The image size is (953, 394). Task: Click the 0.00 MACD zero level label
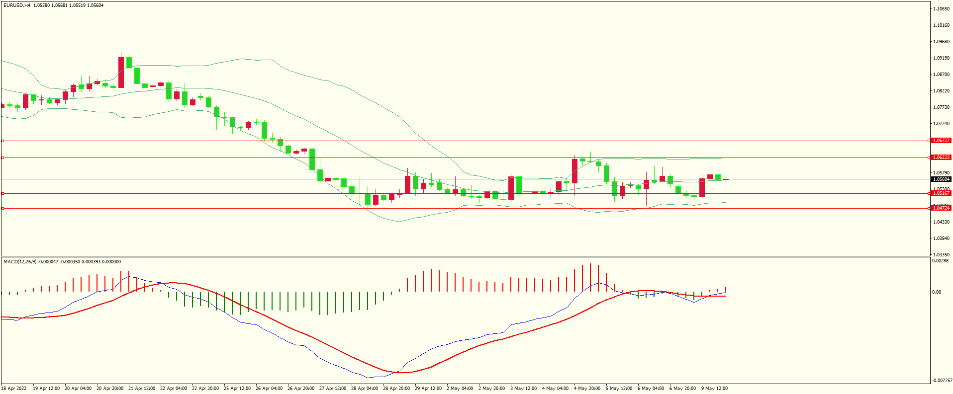(x=937, y=292)
